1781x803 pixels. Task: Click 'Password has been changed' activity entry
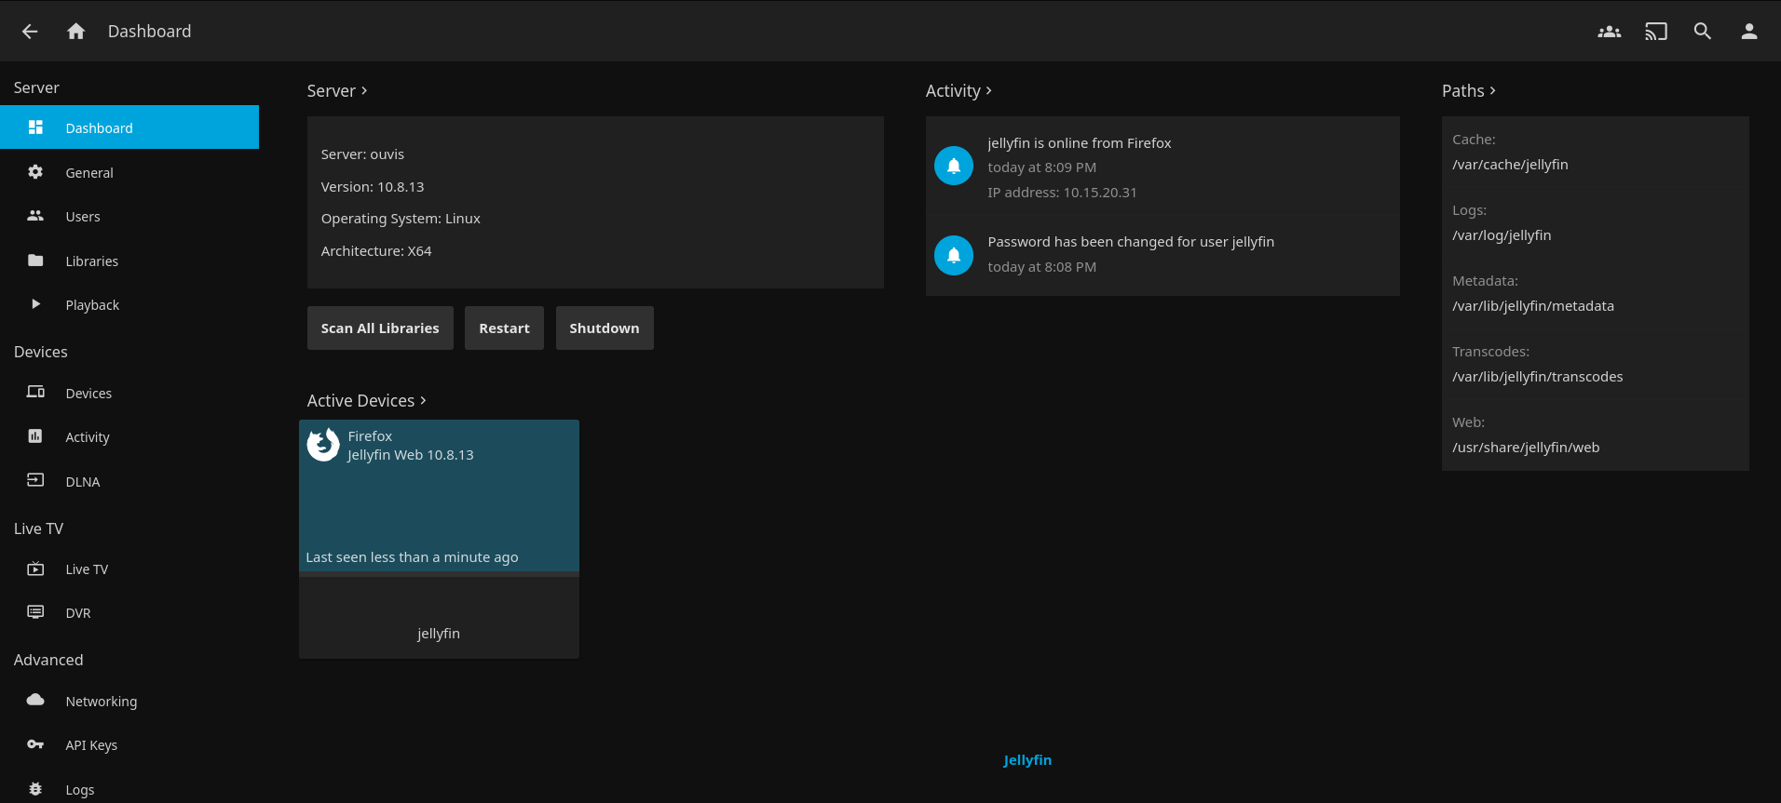[x=1131, y=242]
